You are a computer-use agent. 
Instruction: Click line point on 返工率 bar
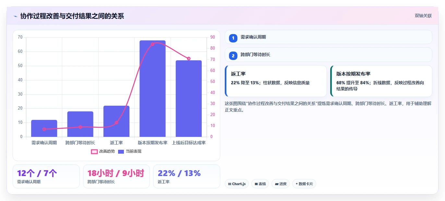click(x=116, y=123)
